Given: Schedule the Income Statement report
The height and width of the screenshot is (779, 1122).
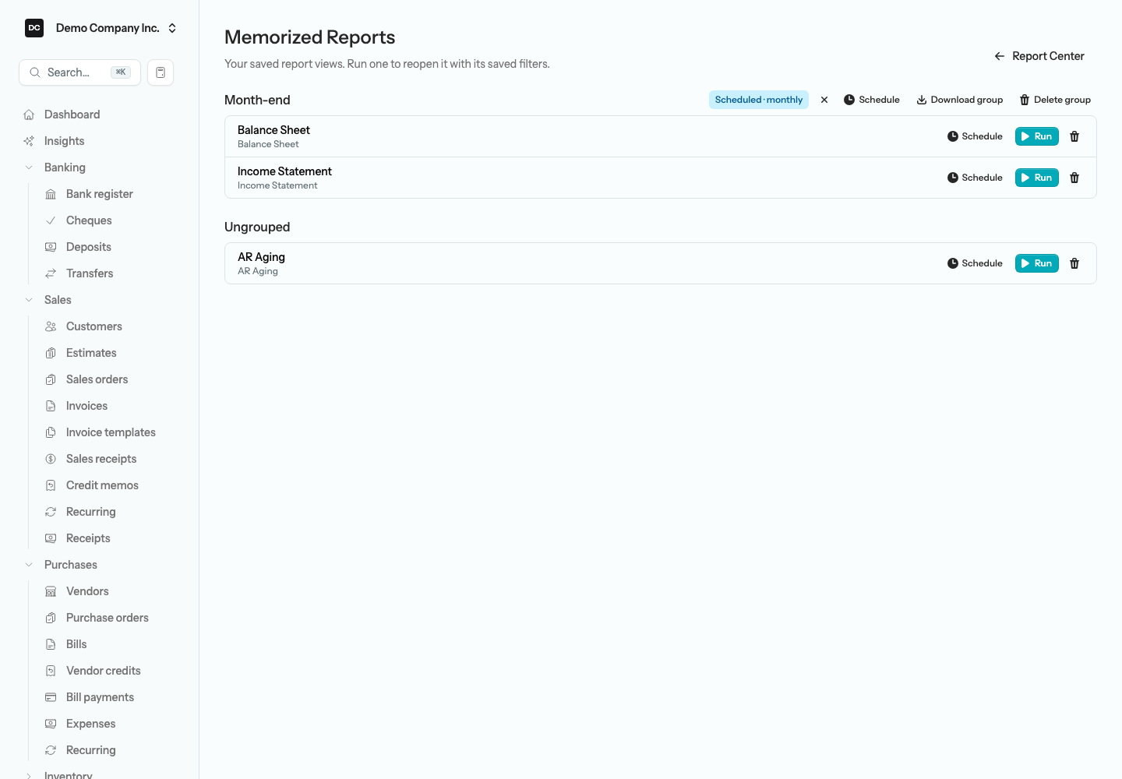Looking at the screenshot, I should click(x=975, y=178).
